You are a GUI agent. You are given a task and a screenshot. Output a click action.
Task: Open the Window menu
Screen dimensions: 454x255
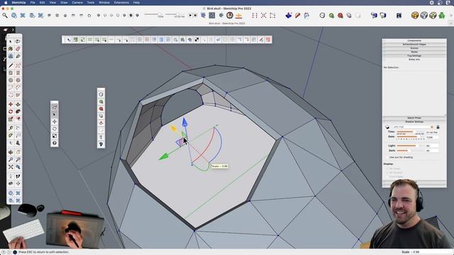(104, 2)
